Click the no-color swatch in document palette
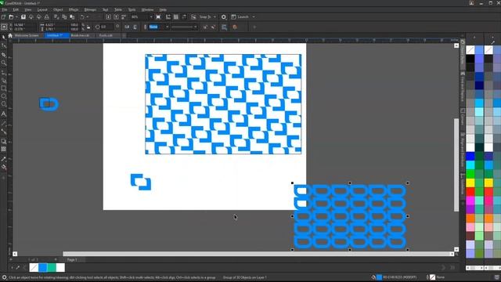Image resolution: width=501 pixels, height=282 pixels. click(34, 267)
